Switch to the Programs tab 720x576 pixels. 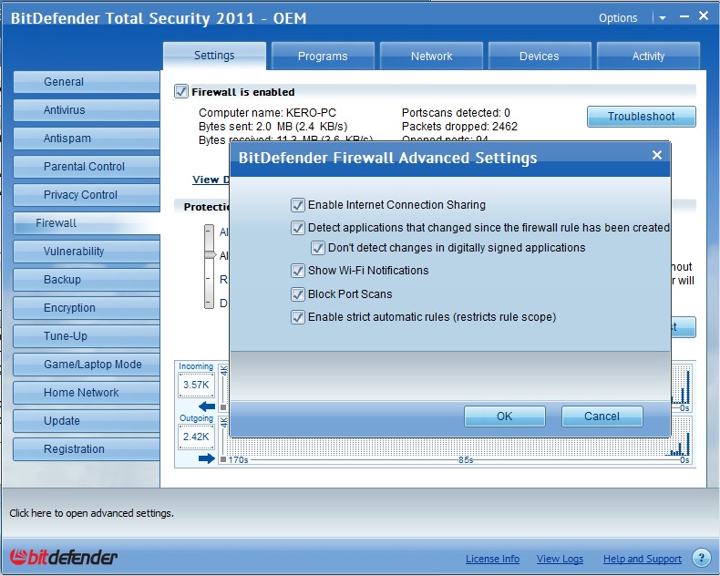323,56
